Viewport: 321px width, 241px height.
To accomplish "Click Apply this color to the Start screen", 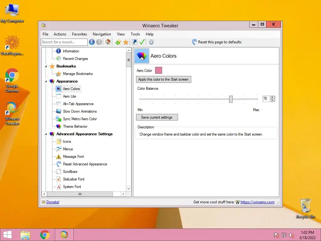I will (x=164, y=79).
